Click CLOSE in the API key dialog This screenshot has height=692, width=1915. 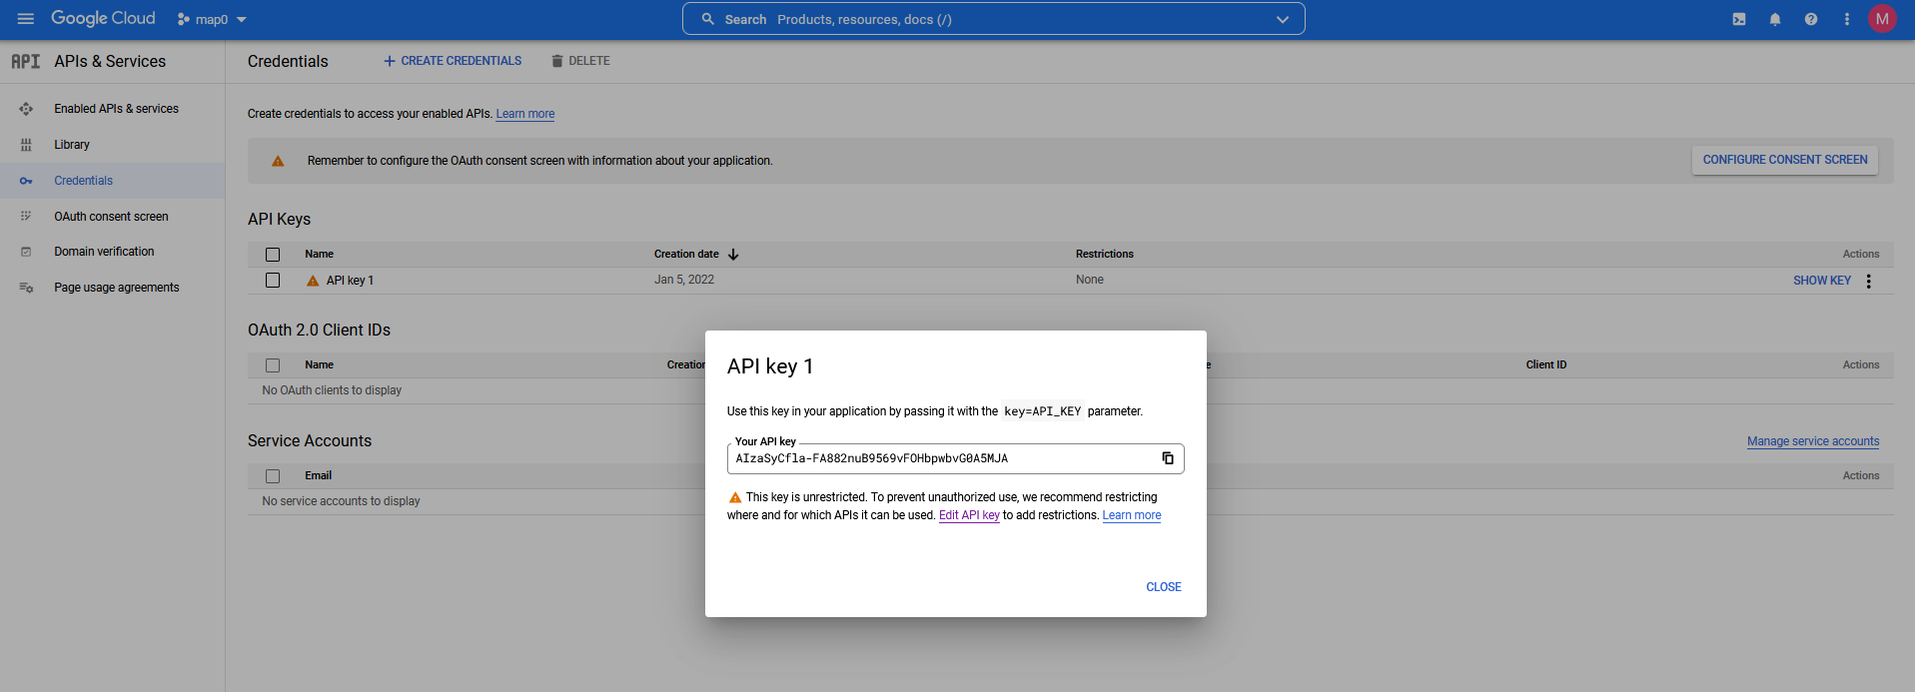pyautogui.click(x=1164, y=587)
